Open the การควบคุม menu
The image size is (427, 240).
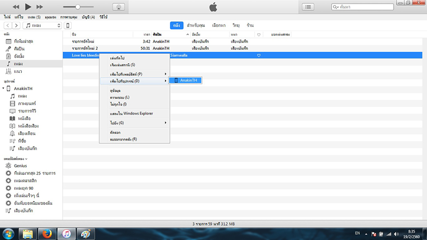[69, 17]
